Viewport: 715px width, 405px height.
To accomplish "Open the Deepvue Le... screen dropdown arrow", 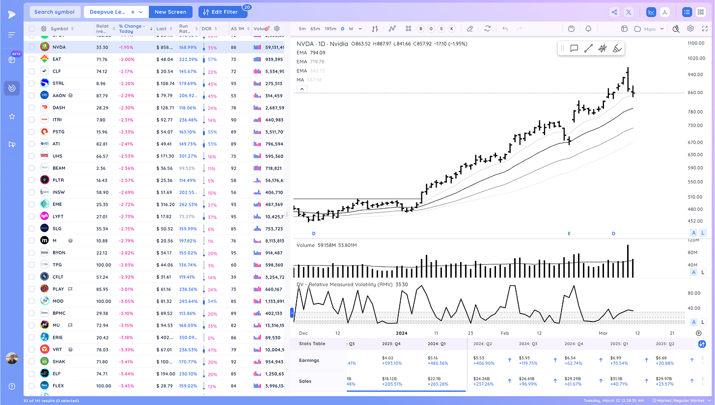I will [141, 12].
